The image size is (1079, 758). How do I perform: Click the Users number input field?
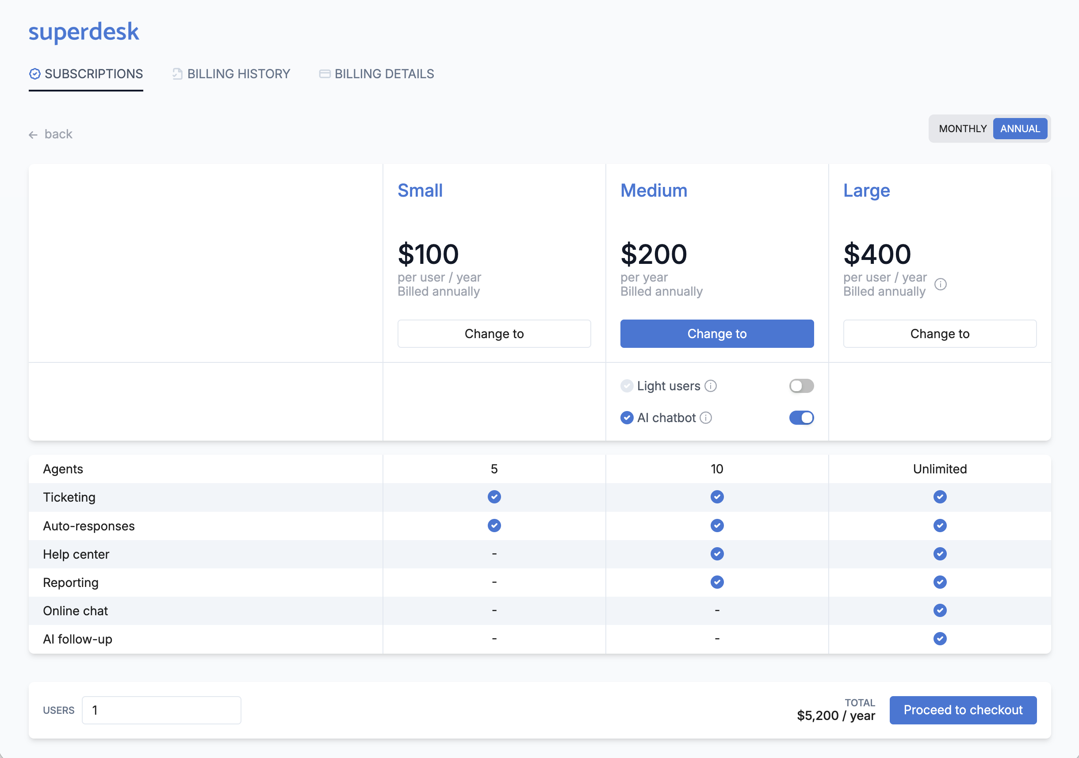click(162, 710)
